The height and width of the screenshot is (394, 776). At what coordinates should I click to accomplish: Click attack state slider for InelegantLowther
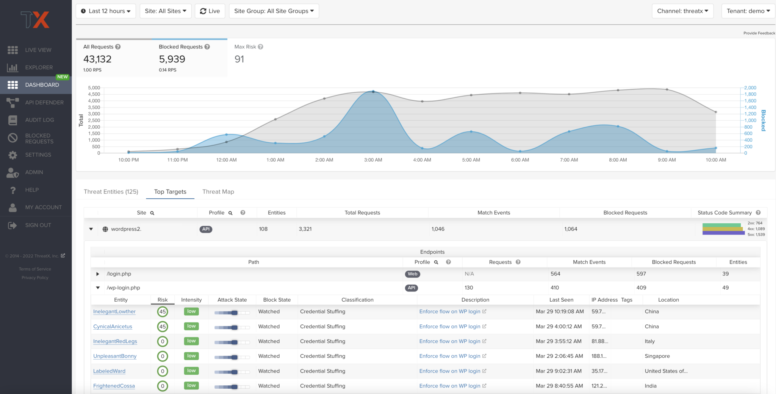[232, 313]
